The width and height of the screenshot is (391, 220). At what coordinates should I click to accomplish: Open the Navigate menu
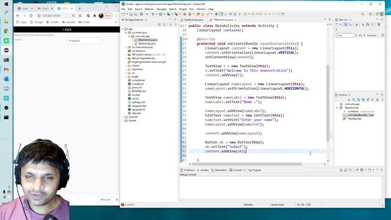(x=161, y=9)
